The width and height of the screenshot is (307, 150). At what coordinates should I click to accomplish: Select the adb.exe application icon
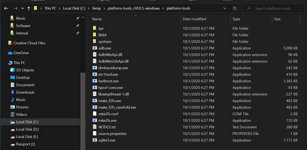click(x=95, y=48)
